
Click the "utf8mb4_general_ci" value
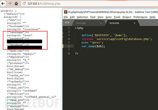pyautogui.click(x=40, y=97)
